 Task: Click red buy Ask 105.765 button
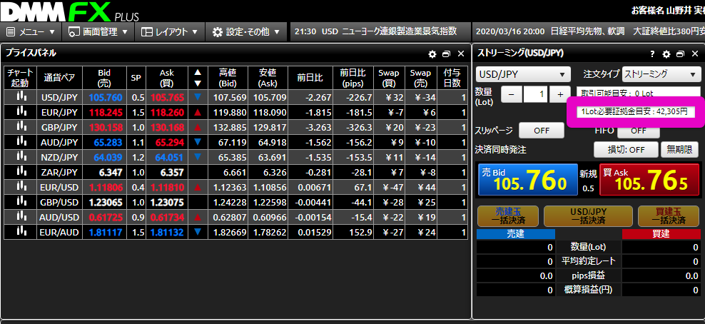tap(650, 179)
